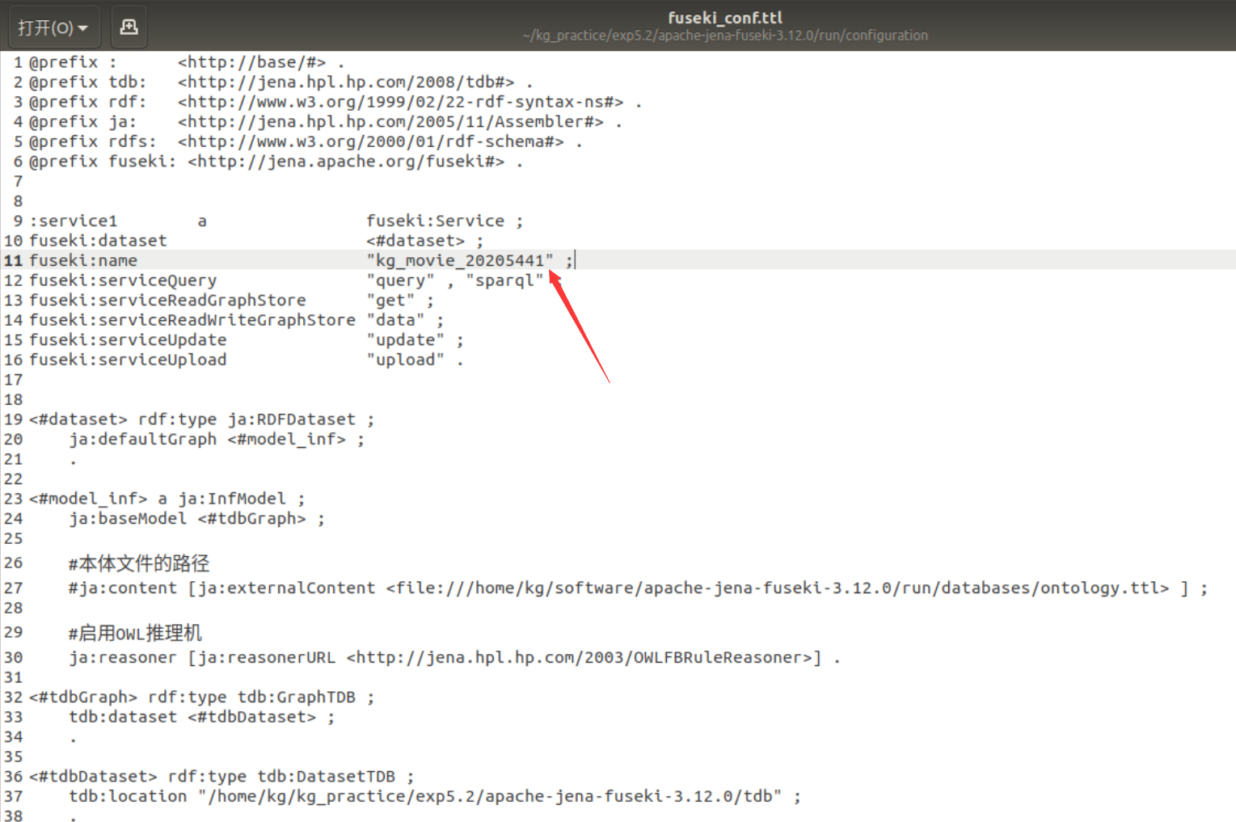Click line number 30 in the gutter

pos(13,657)
